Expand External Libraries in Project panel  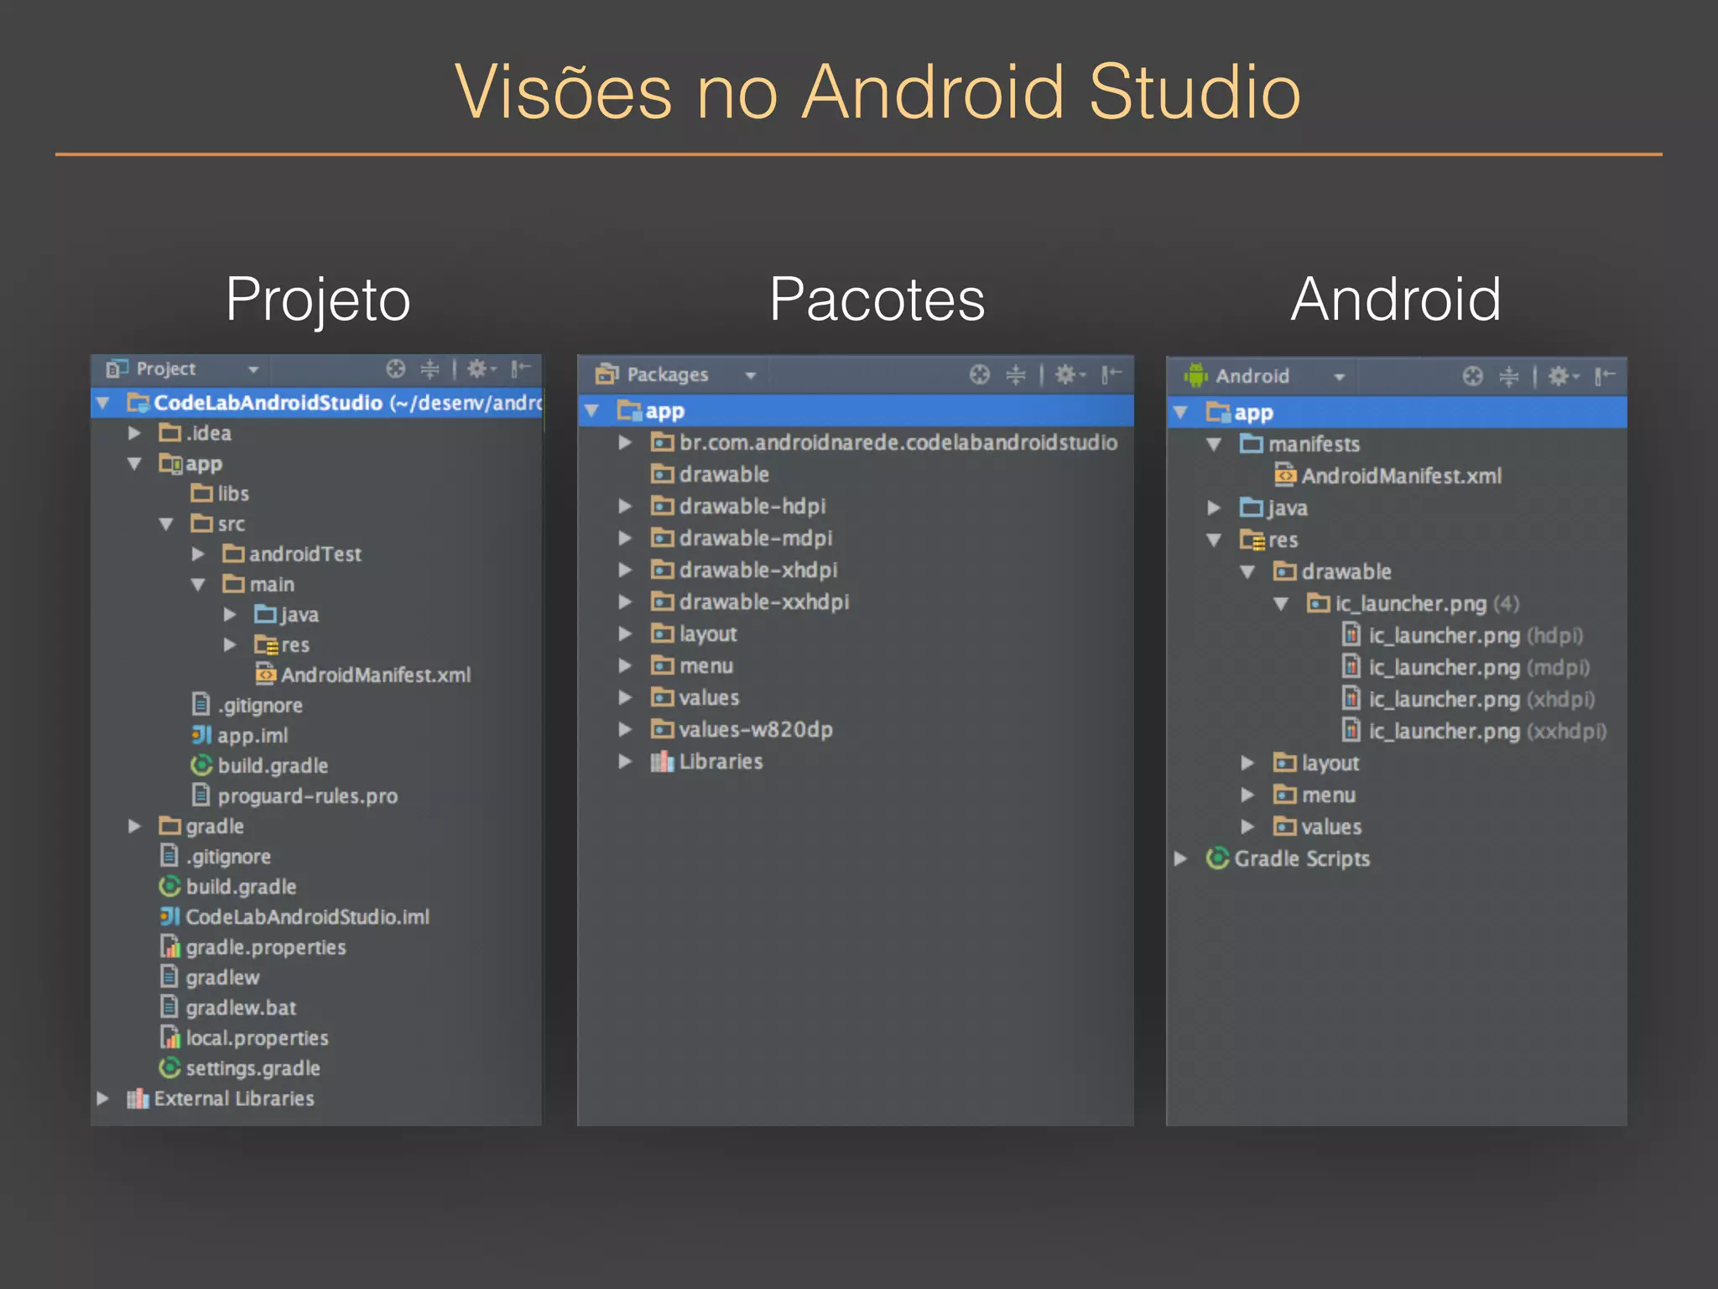102,1098
